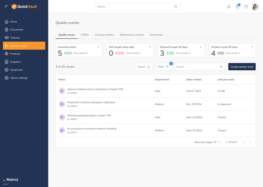263x187 pixels.
Task: Open Missing packaging labels in batch 703
Action: (89, 116)
